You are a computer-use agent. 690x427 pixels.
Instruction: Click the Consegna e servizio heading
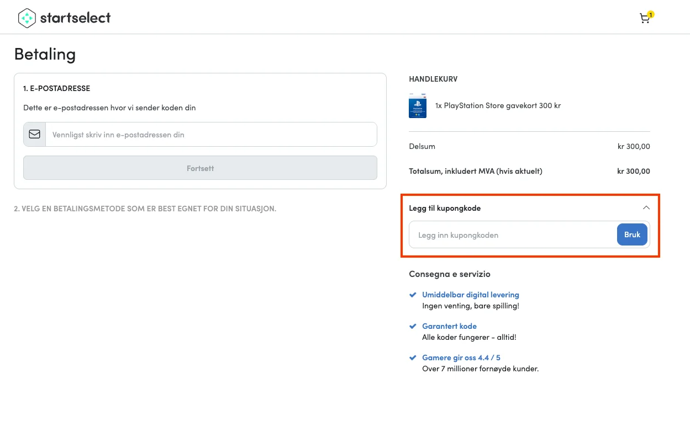[450, 274]
